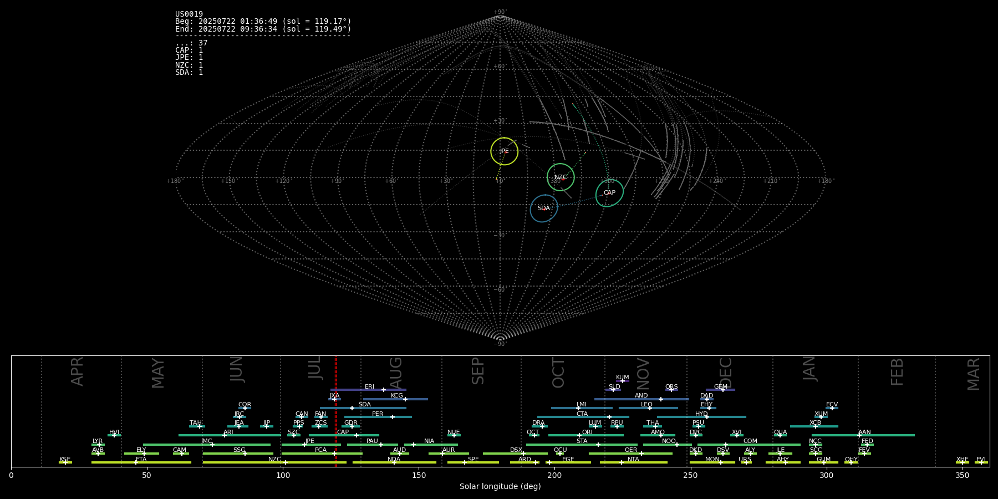
Task: Click the AUR shower label in the timeline
Action: 449,450
